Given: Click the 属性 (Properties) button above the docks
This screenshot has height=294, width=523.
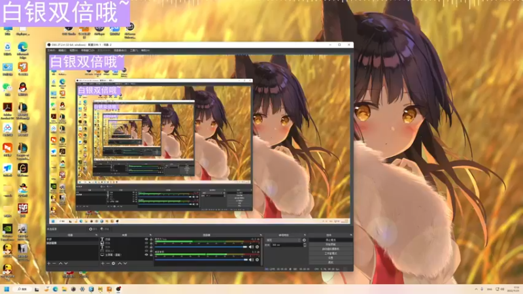Looking at the screenshot, I should pyautogui.click(x=93, y=229).
